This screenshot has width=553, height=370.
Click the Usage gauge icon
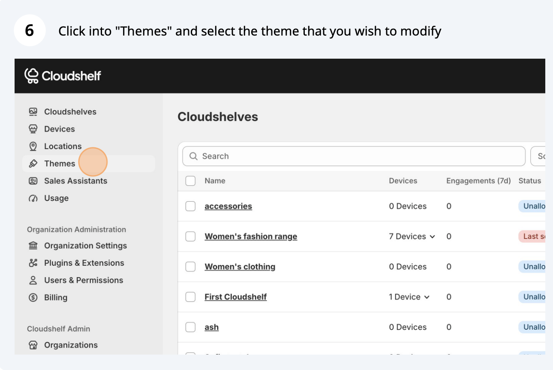pyautogui.click(x=33, y=198)
